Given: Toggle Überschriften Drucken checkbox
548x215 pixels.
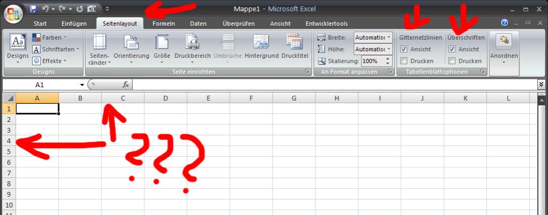Looking at the screenshot, I should tap(452, 61).
